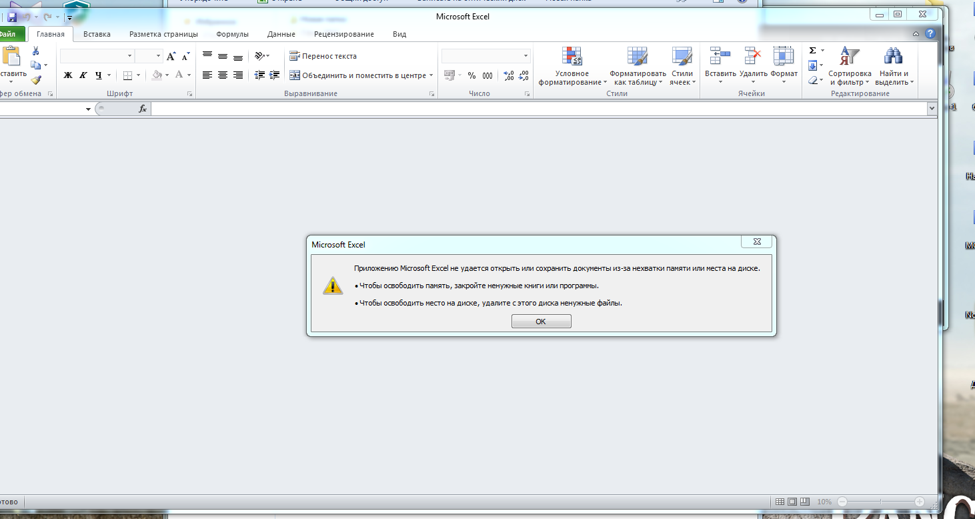Screen dimensions: 975x519
Task: Click the Increase decimal places icon
Action: pyautogui.click(x=509, y=75)
